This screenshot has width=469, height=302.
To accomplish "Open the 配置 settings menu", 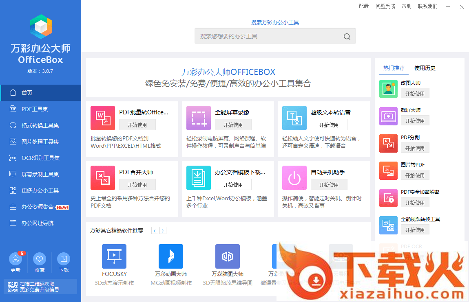I will point(364,6).
